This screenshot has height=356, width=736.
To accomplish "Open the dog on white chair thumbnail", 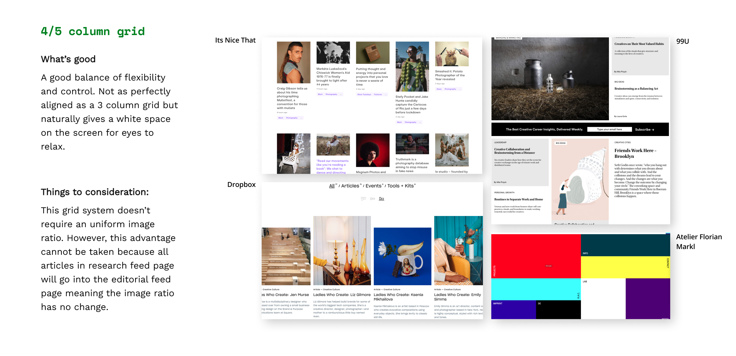I will click(294, 154).
